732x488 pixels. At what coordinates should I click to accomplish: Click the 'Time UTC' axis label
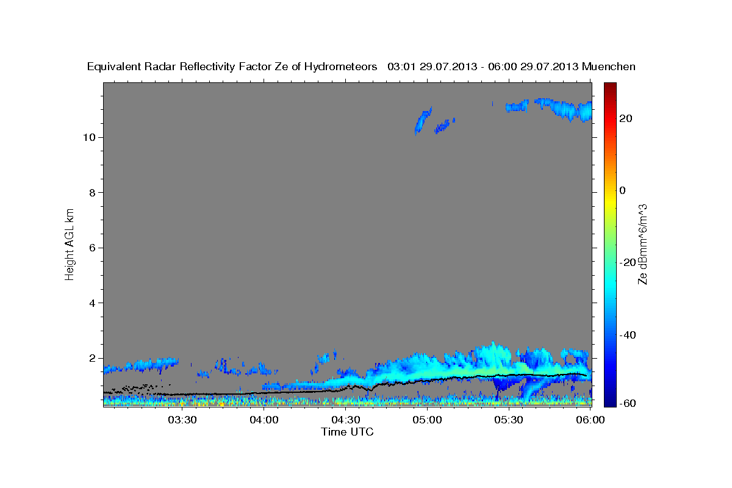coord(347,432)
